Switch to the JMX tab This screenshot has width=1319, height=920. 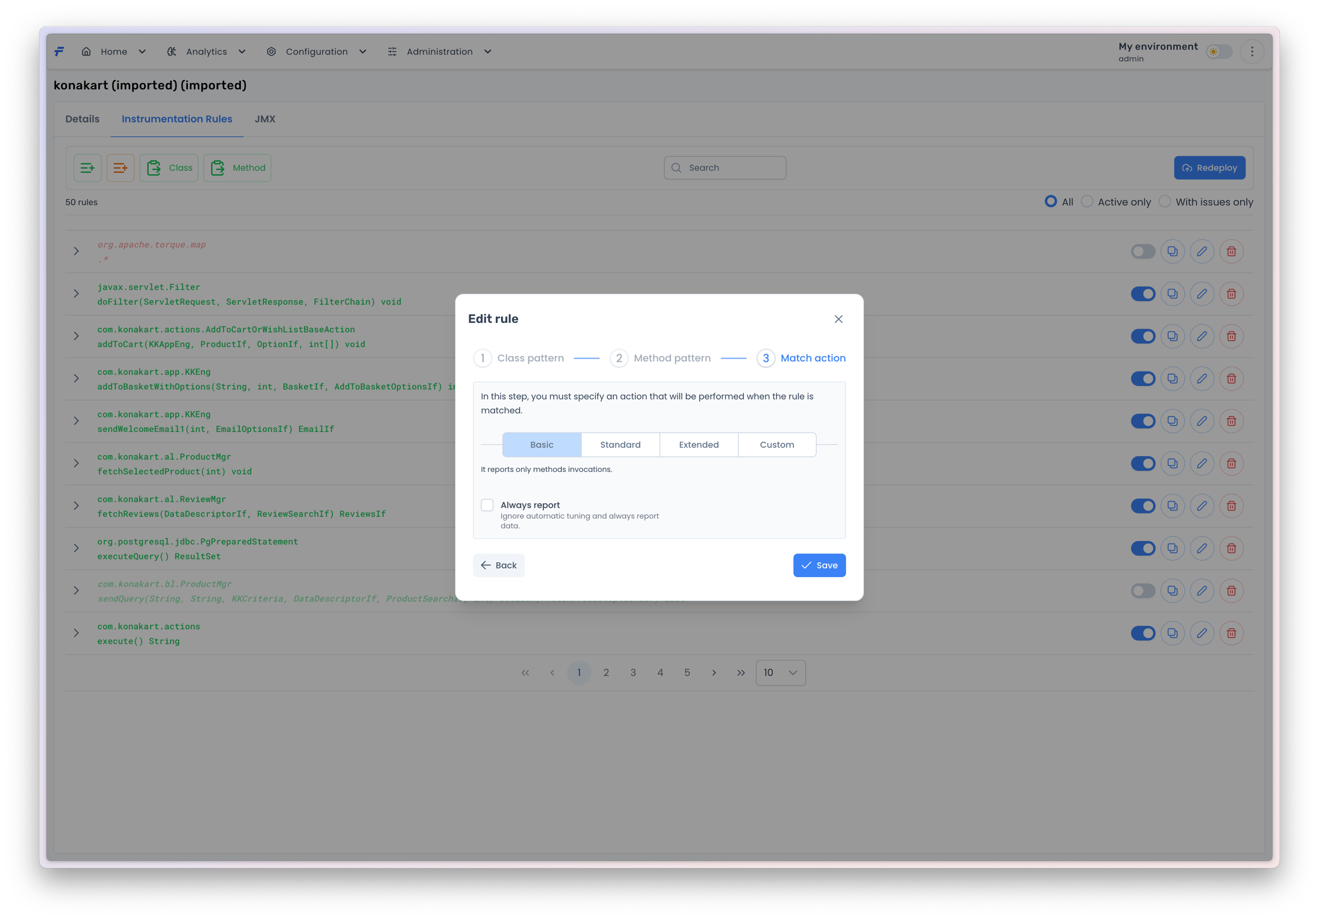(265, 119)
